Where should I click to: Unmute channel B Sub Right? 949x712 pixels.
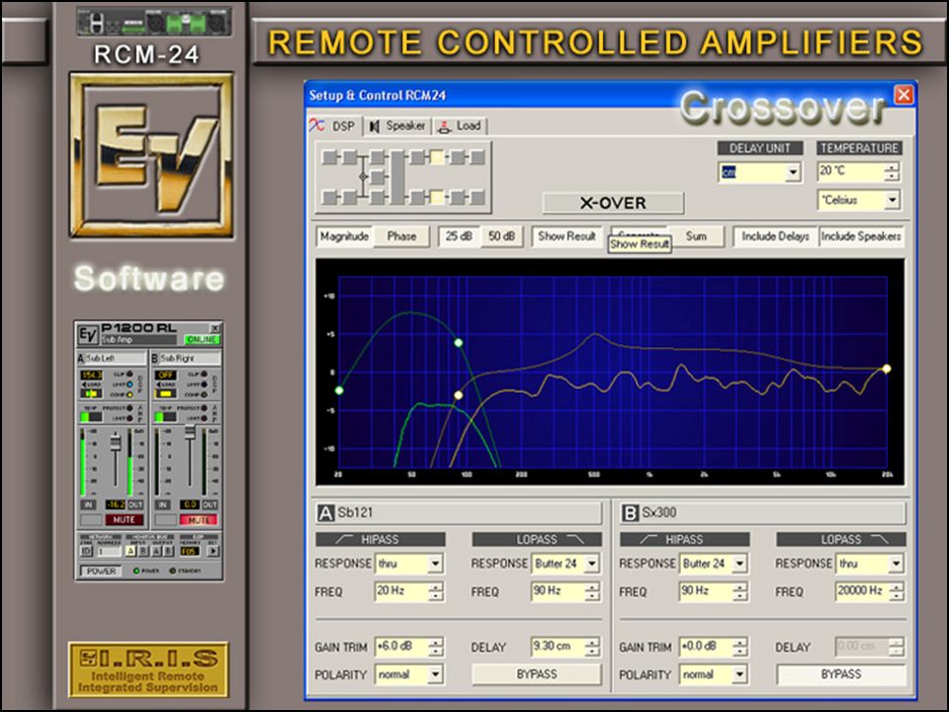click(x=199, y=520)
